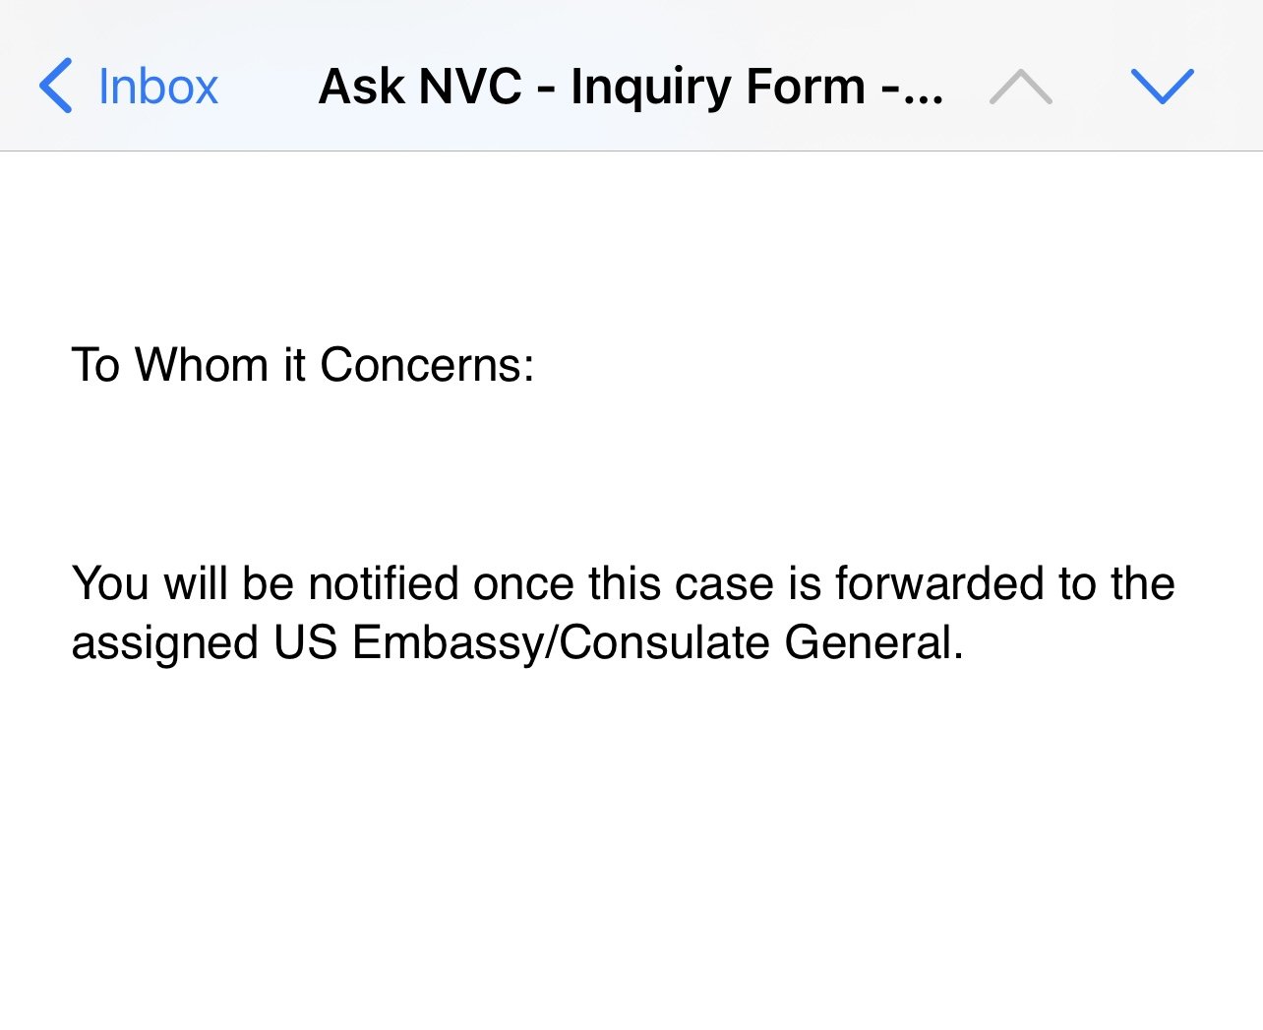Return to the Inbox label

pos(157,87)
